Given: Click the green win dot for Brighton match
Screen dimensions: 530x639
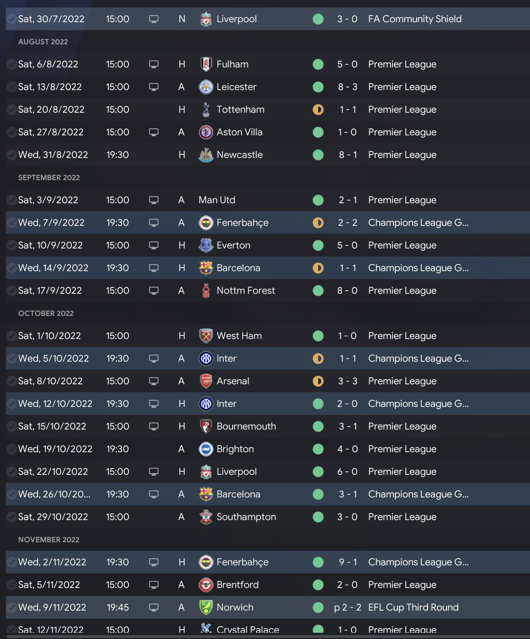Looking at the screenshot, I should [x=318, y=449].
